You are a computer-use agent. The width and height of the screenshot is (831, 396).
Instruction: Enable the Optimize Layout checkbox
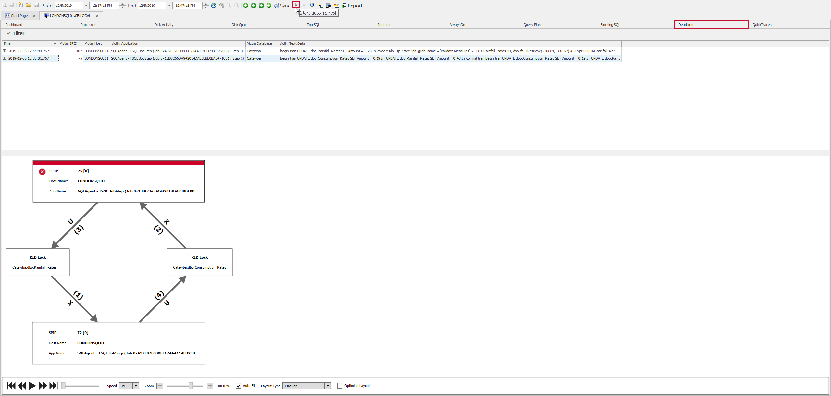pyautogui.click(x=340, y=386)
